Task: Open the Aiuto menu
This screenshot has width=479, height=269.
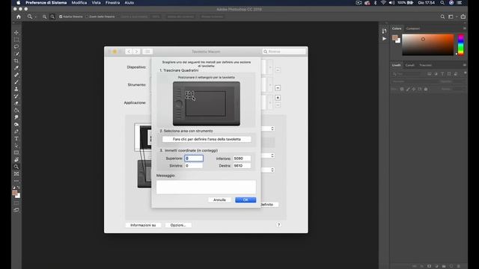Action: tap(129, 3)
